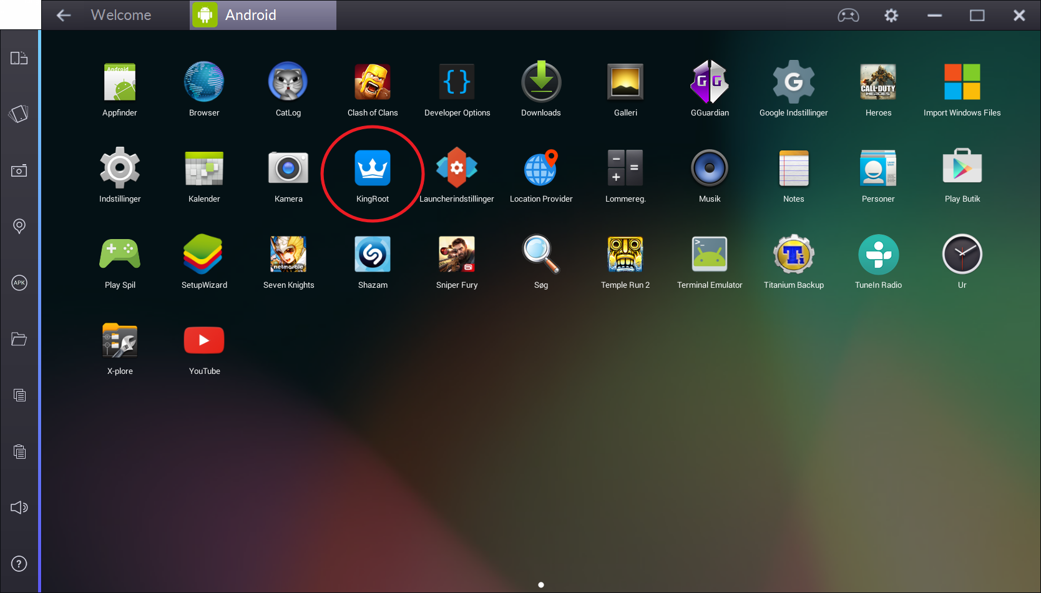Click the sidebar paste clipboard icon
Image resolution: width=1041 pixels, height=593 pixels.
(19, 451)
